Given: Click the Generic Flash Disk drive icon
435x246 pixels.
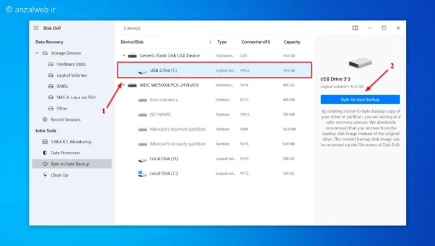Looking at the screenshot, I should coord(132,56).
